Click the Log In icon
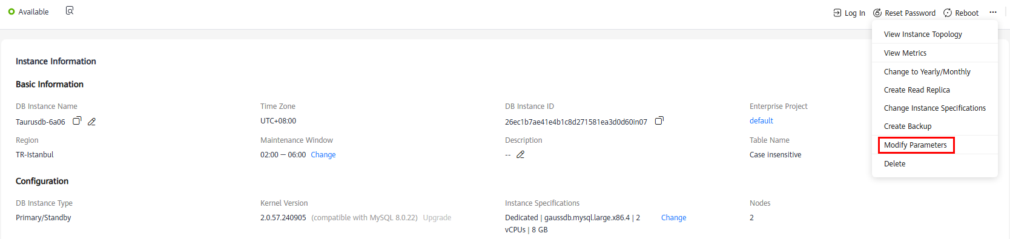The height and width of the screenshot is (239, 1010). point(837,13)
